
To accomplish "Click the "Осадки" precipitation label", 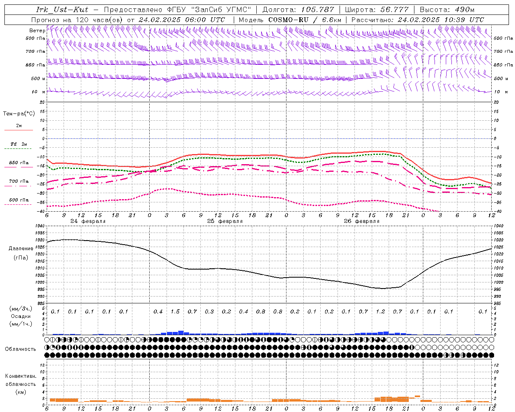I will pos(21,316).
